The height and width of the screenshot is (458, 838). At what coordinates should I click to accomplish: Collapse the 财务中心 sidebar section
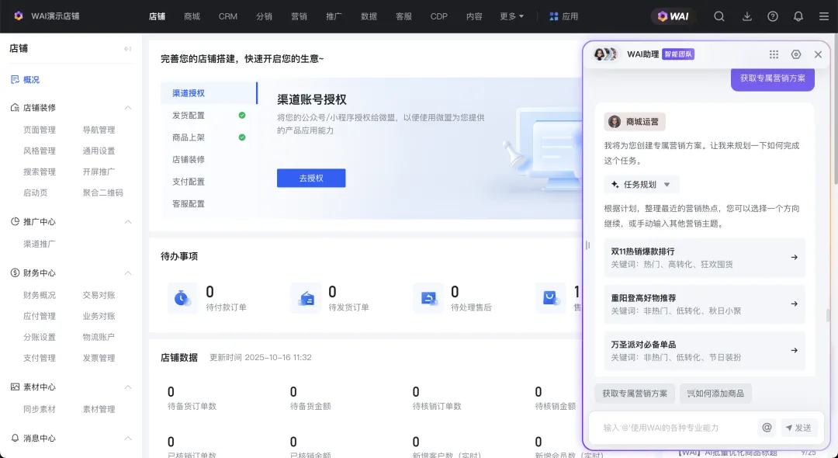pyautogui.click(x=128, y=273)
